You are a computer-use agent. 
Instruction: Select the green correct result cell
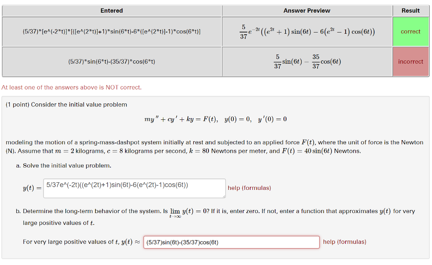click(x=410, y=32)
